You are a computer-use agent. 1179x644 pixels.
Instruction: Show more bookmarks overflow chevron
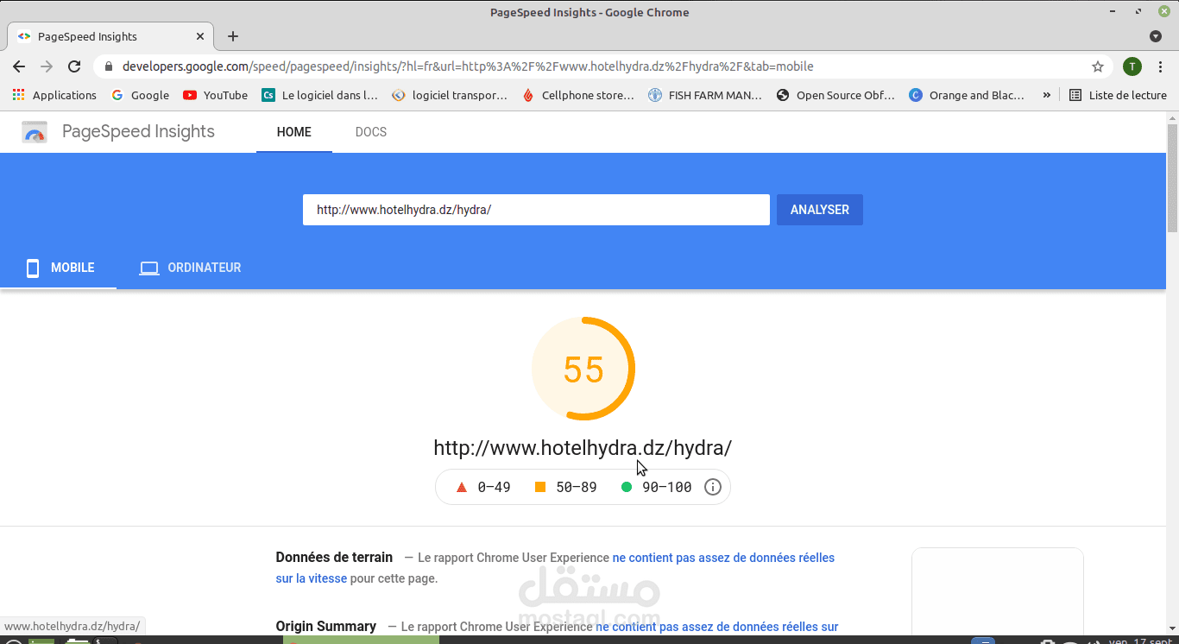1047,95
